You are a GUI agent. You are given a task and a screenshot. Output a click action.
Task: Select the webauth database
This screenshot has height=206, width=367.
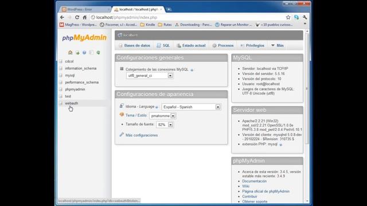[x=71, y=103]
